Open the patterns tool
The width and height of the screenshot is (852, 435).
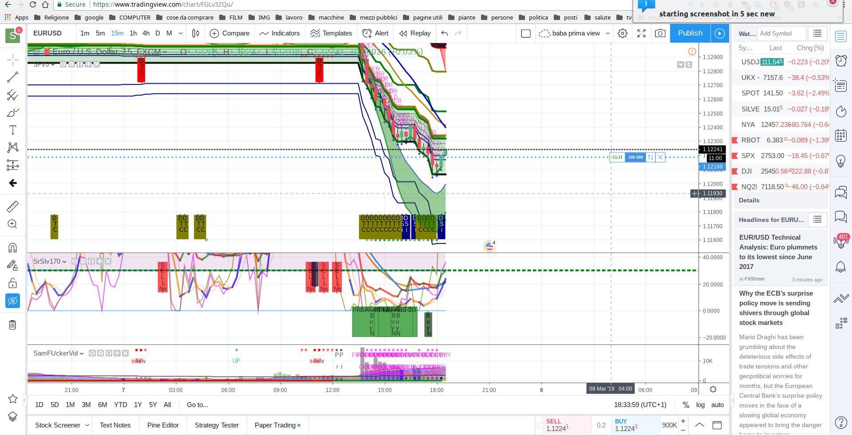13,147
